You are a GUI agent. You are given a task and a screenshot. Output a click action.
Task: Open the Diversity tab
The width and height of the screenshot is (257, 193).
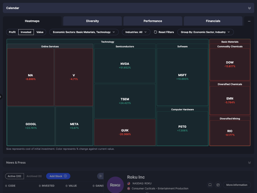pyautogui.click(x=92, y=21)
